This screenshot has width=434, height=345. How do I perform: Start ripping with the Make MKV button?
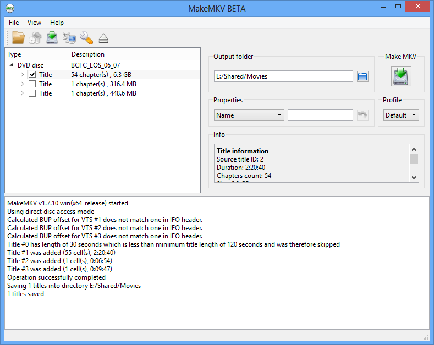pos(401,76)
